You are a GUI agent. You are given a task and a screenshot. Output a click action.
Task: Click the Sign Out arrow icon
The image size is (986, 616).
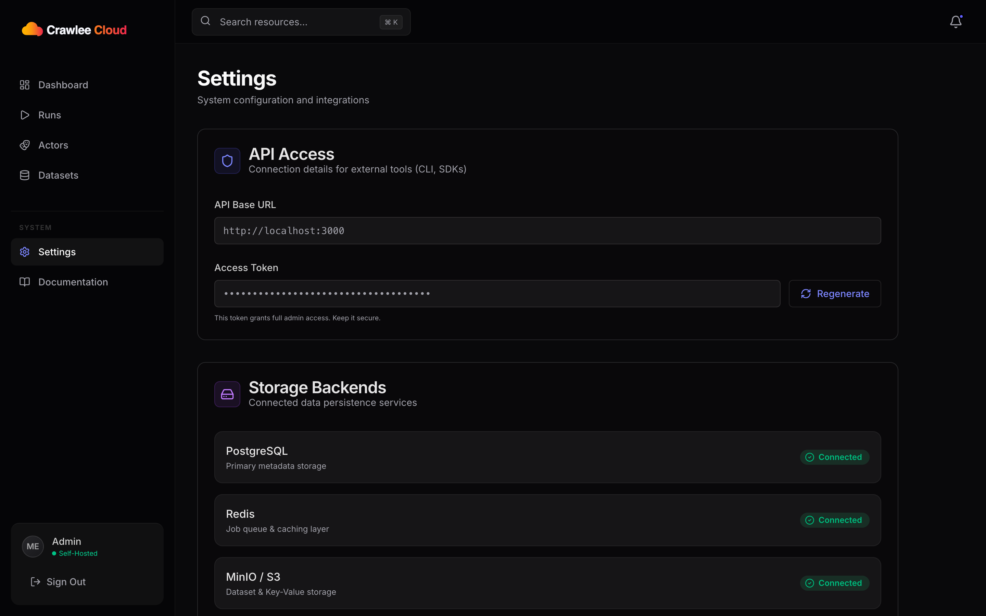[x=35, y=581]
